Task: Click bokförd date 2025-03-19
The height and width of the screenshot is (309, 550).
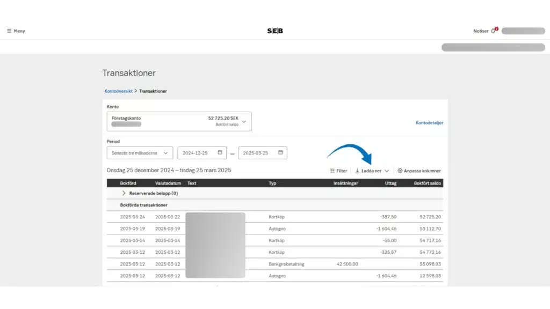Action: [132, 229]
